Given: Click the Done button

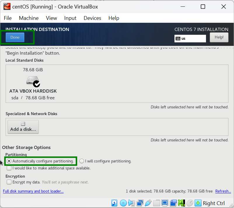Looking at the screenshot, I should pos(15,37).
